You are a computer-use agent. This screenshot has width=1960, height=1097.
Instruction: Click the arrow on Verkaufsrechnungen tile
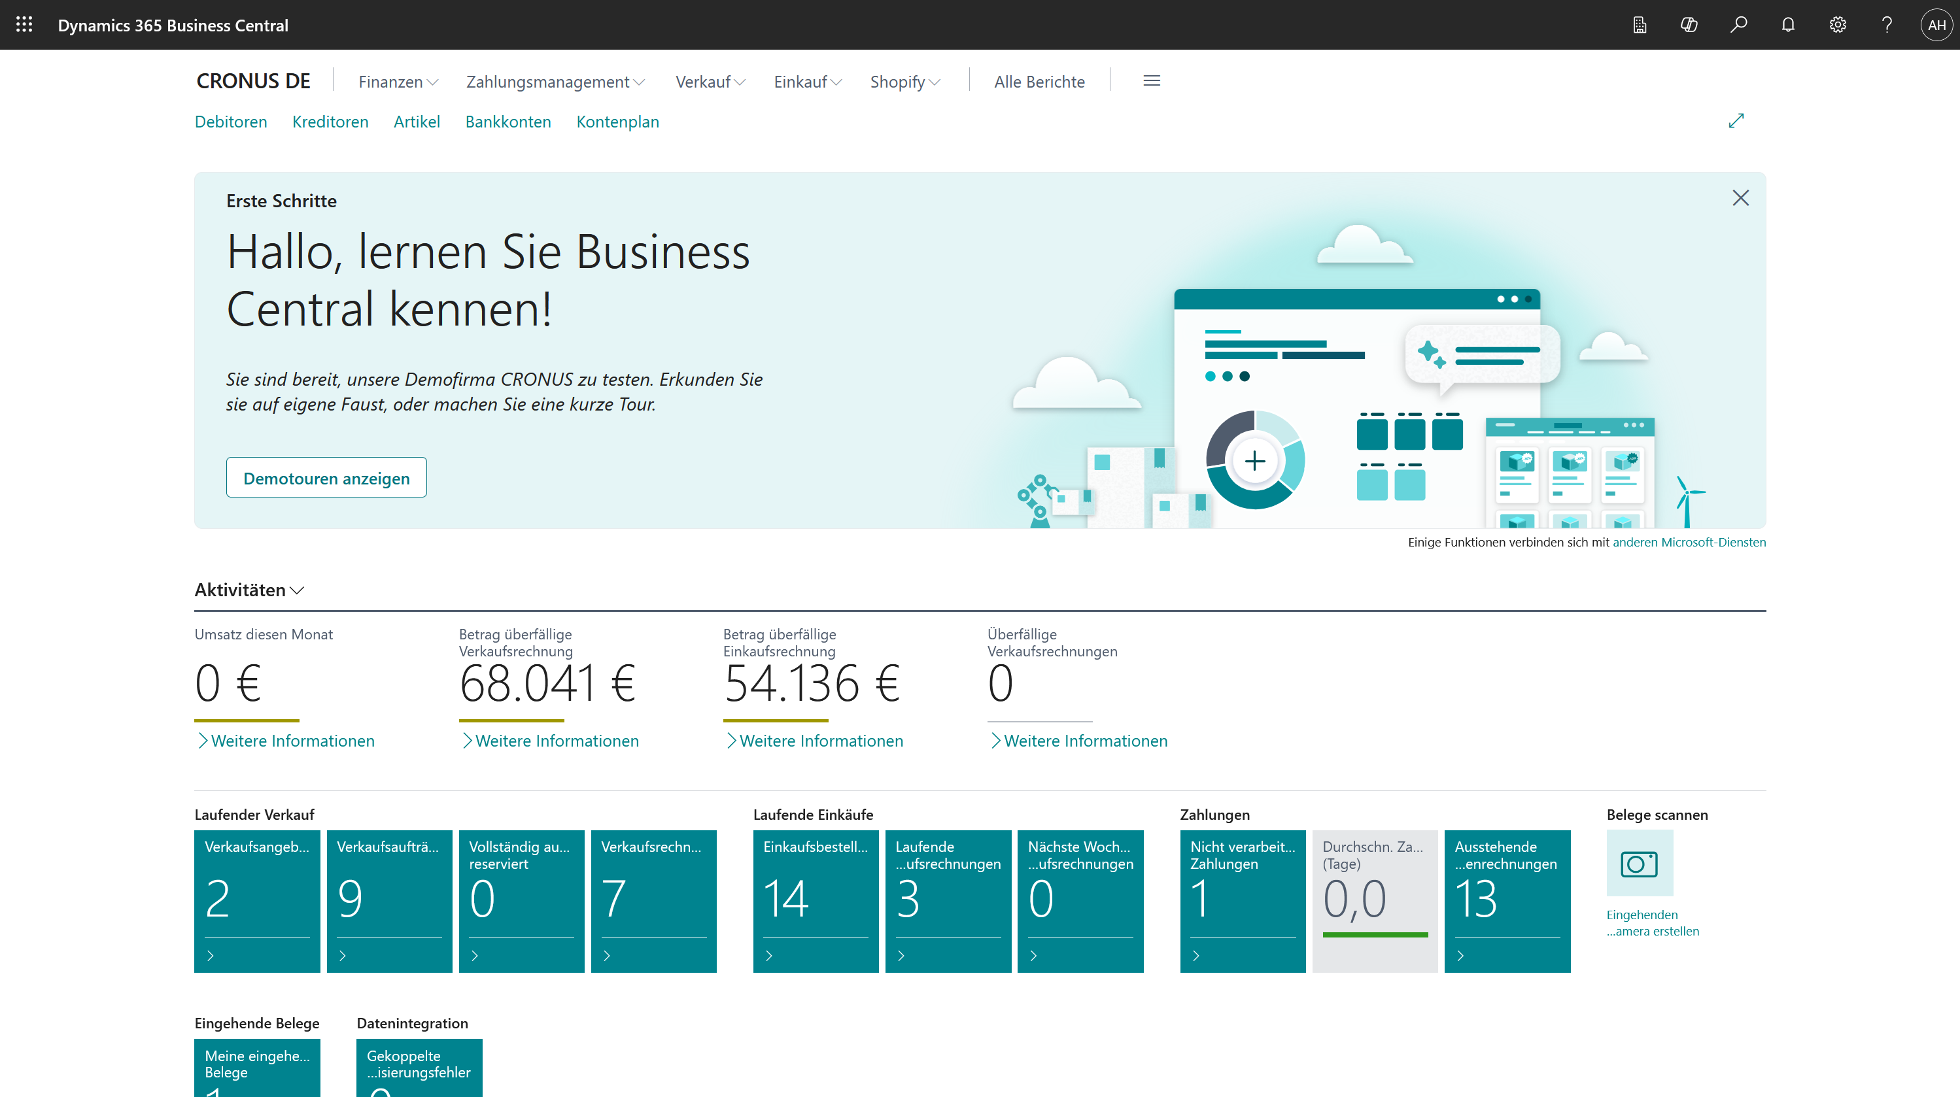(x=607, y=956)
